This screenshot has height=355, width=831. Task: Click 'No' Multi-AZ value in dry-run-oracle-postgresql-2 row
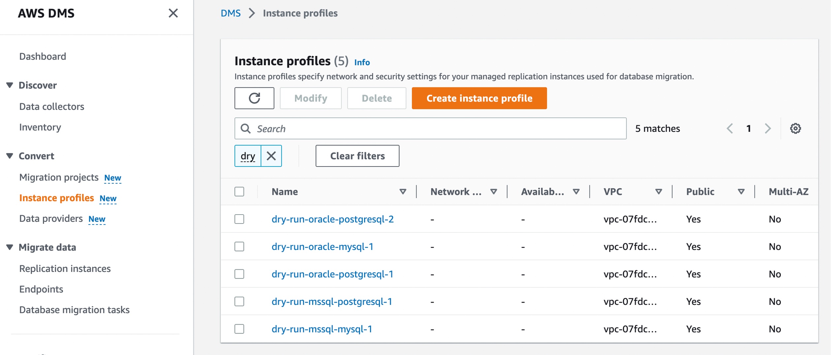(775, 219)
